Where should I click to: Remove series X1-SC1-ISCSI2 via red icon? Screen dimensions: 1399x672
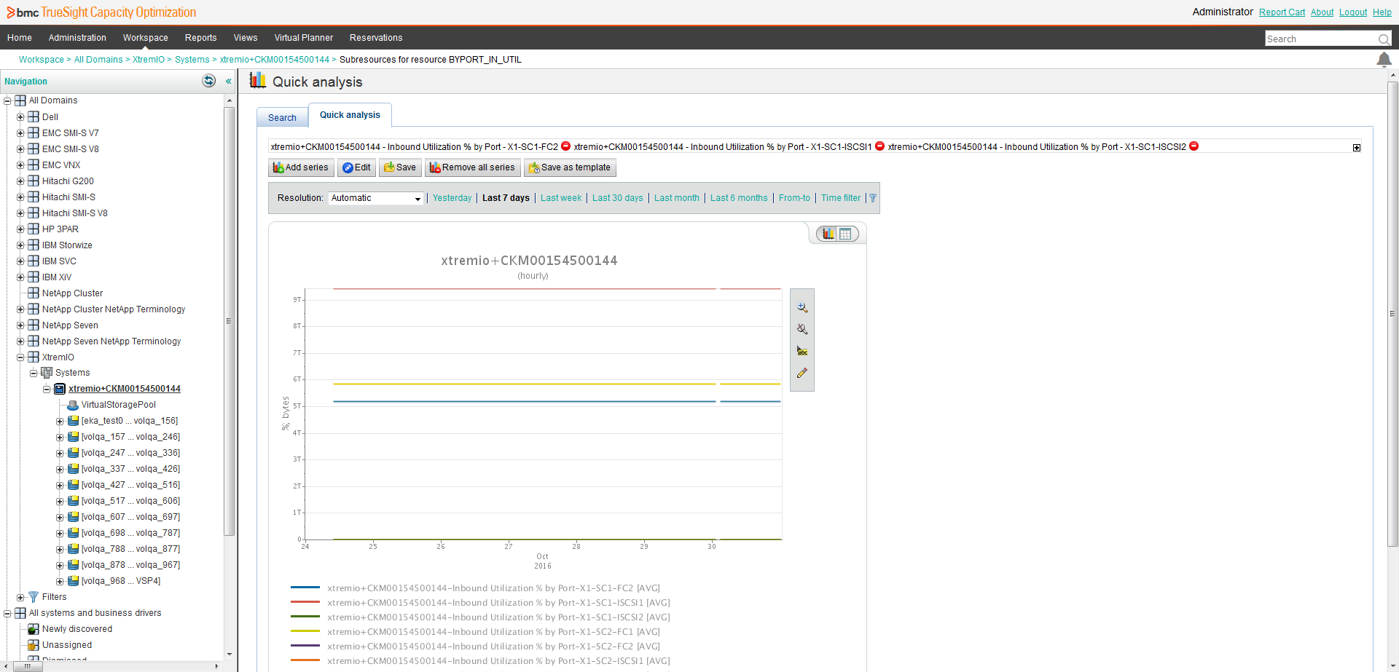(x=1194, y=146)
